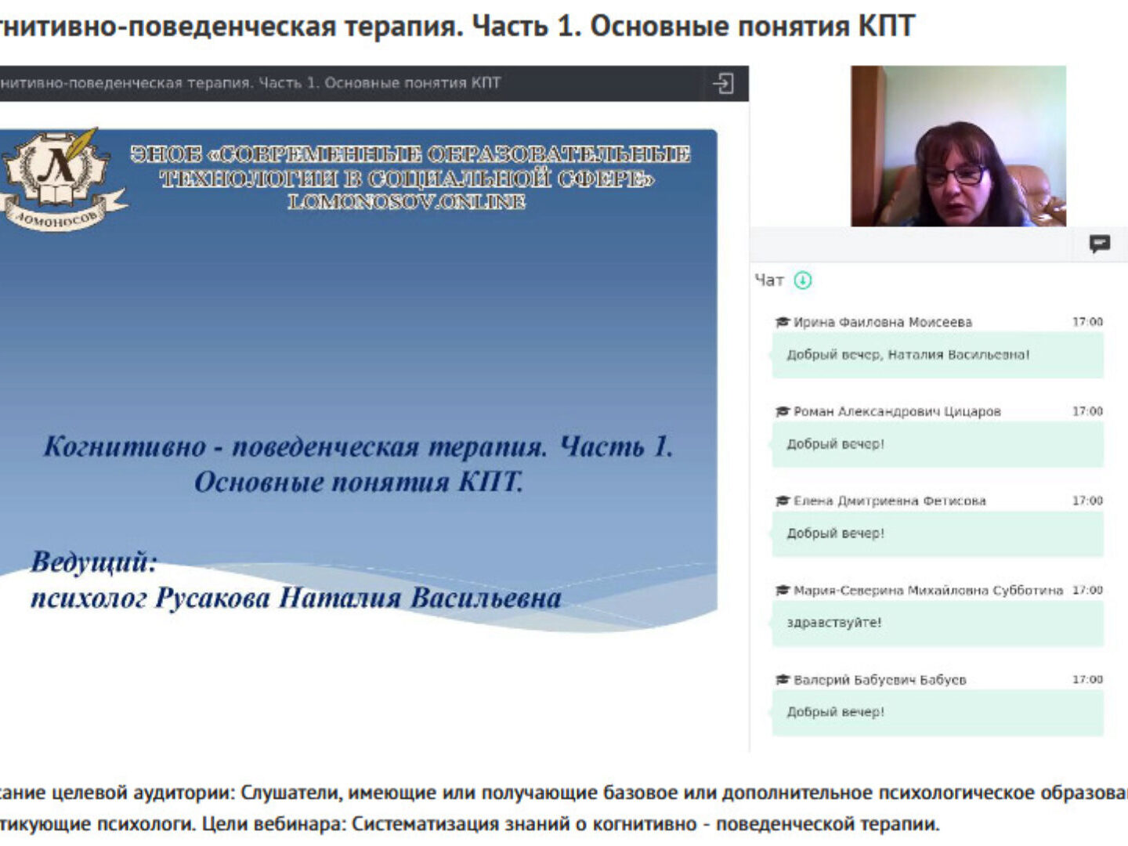Click LOMONOSOV.ONLINE text on the slide

tap(407, 202)
